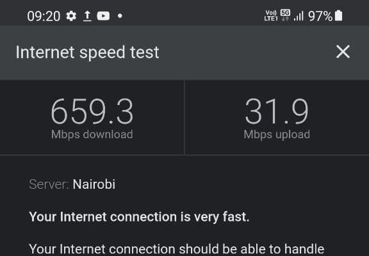The height and width of the screenshot is (256, 369).
Task: Select the Internet speed test title
Action: [87, 52]
